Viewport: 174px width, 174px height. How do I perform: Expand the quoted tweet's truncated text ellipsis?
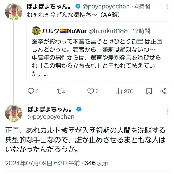point(46,75)
